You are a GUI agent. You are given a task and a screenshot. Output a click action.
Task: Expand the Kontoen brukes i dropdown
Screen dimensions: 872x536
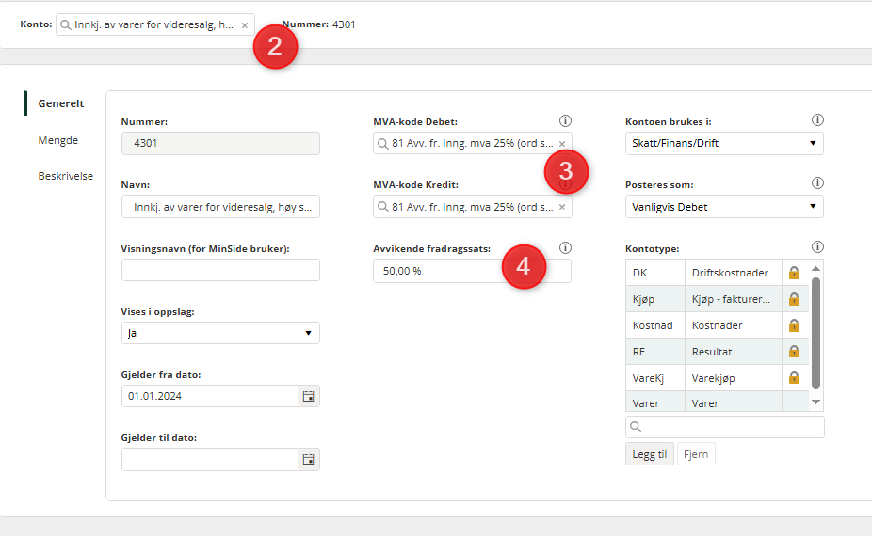[x=724, y=143]
